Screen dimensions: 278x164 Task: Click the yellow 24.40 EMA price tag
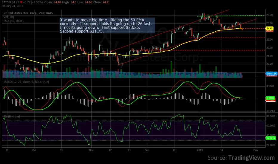(269, 28)
